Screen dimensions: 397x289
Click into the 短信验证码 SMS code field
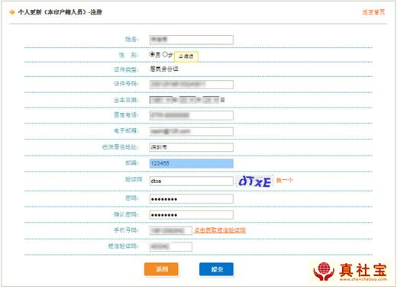pos(171,246)
